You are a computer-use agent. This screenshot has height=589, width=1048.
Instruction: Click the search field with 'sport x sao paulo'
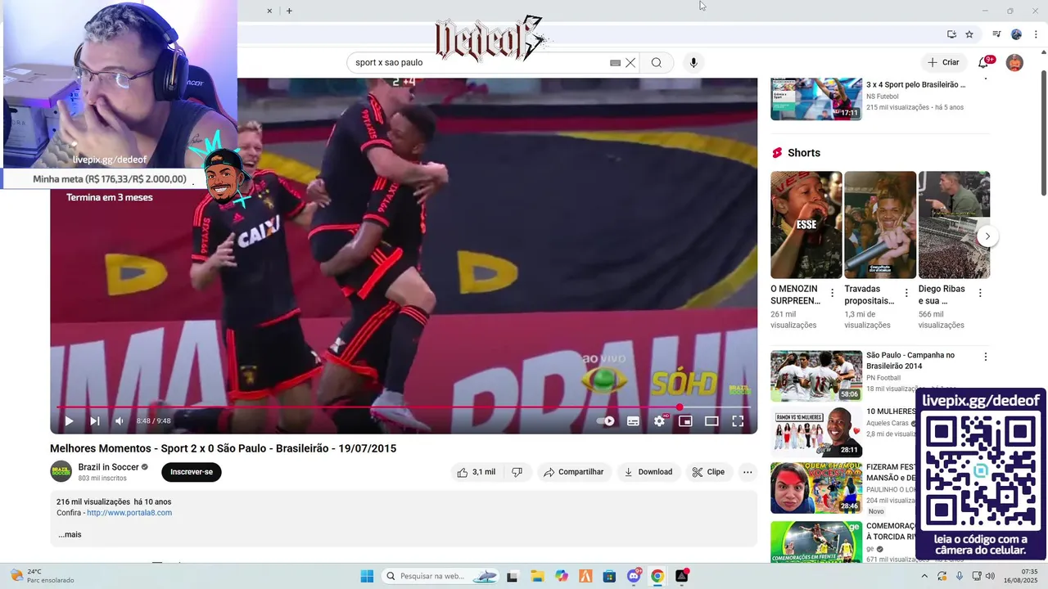pos(479,62)
